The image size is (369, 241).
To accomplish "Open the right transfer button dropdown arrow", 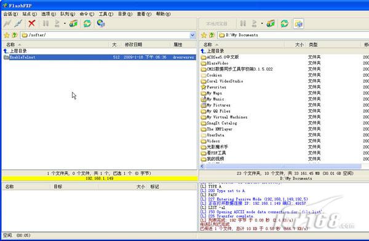I will [262, 23].
